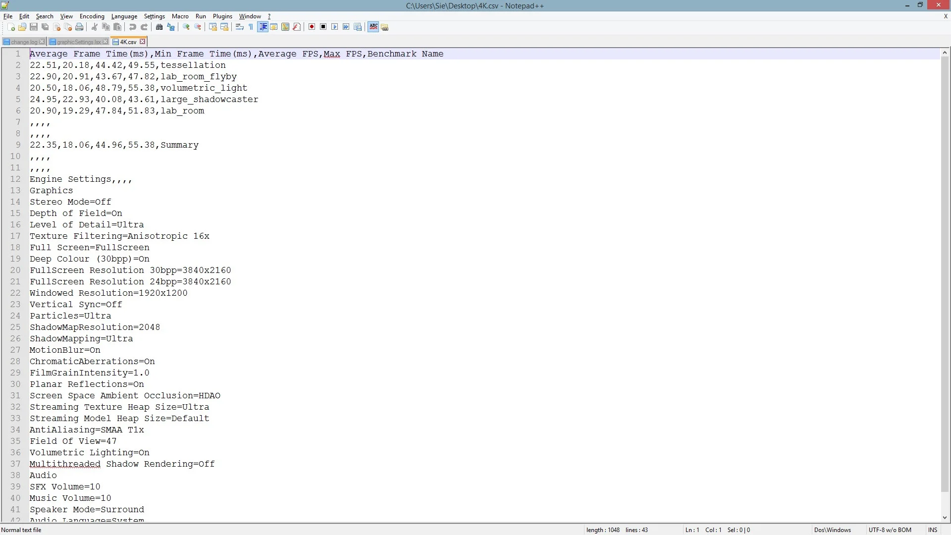
Task: Start macro recording with red dot icon
Action: pos(312,27)
